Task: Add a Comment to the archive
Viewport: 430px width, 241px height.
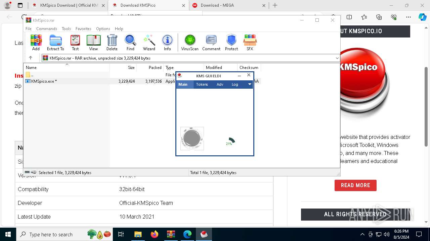Action: click(x=211, y=43)
